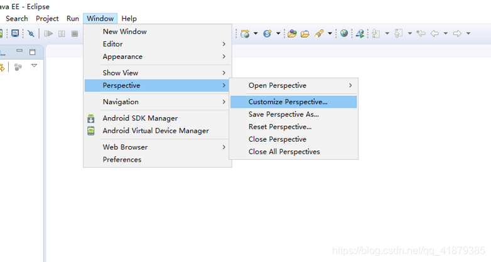Open dropdown beside the blue S icon
This screenshot has height=262, width=491.
[x=278, y=33]
